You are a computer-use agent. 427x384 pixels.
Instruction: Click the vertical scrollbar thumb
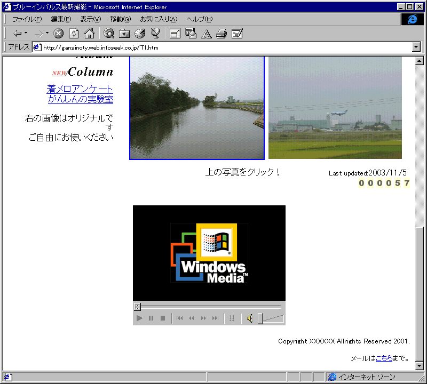click(x=420, y=294)
